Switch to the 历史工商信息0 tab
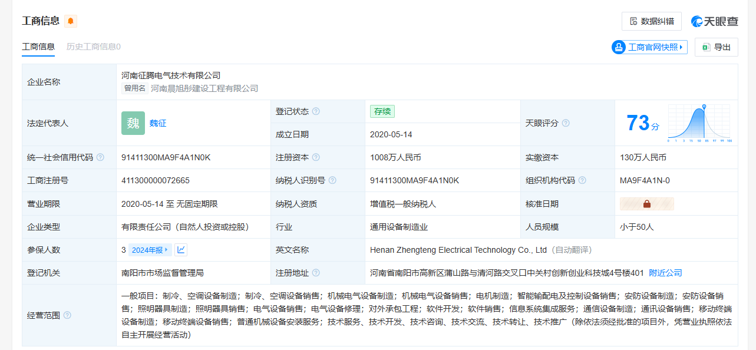 pyautogui.click(x=94, y=47)
